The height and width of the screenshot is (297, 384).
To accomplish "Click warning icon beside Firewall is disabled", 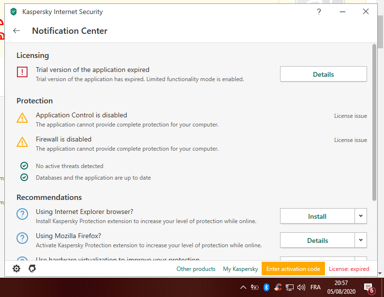I will [22, 142].
